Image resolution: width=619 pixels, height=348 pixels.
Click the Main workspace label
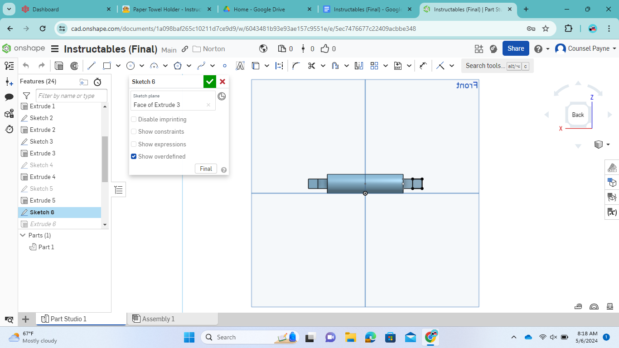(x=169, y=50)
